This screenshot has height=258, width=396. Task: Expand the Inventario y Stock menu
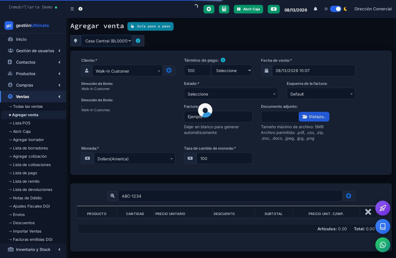point(33,250)
